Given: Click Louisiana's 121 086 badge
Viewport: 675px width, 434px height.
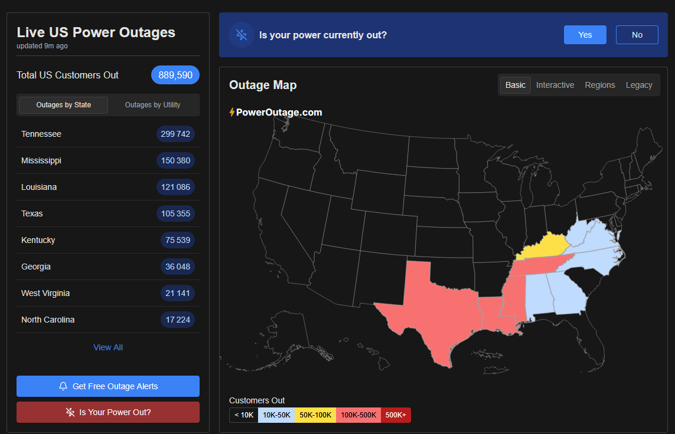Looking at the screenshot, I should 175,187.
